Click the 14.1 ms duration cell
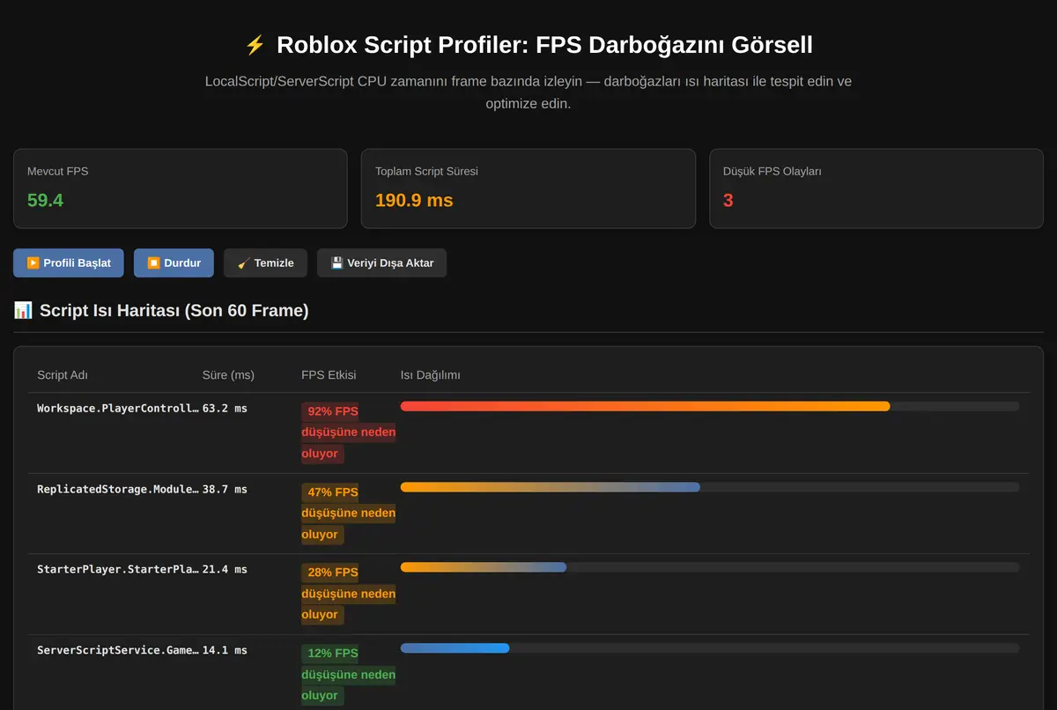 tap(225, 650)
